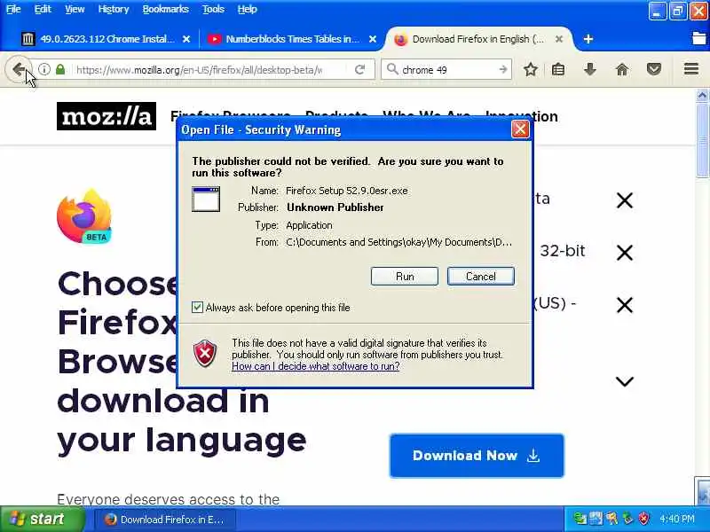Screen dimensions: 710x532
Task: Open the site information (i) icon
Action: (43, 69)
